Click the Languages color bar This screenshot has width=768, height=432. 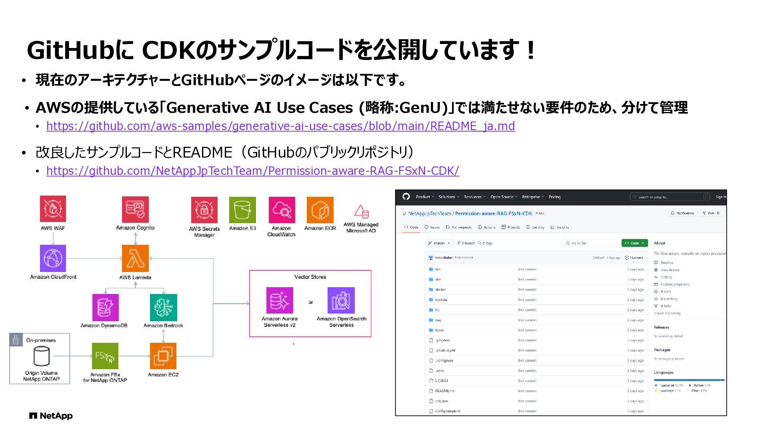[689, 380]
